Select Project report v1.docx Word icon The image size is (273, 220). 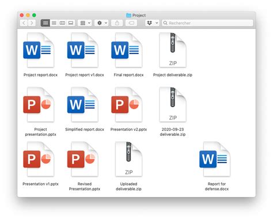point(83,50)
